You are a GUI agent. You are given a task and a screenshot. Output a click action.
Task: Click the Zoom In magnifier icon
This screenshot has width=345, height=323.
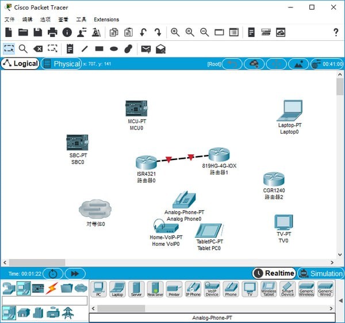[175, 32]
